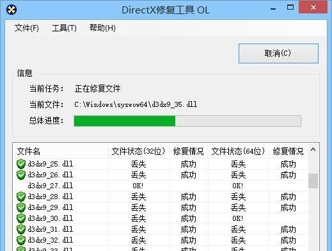Click 32-bit 丢失 status of d3dx9_25.dll
Viewport: 332px width, 251px height.
138,164
